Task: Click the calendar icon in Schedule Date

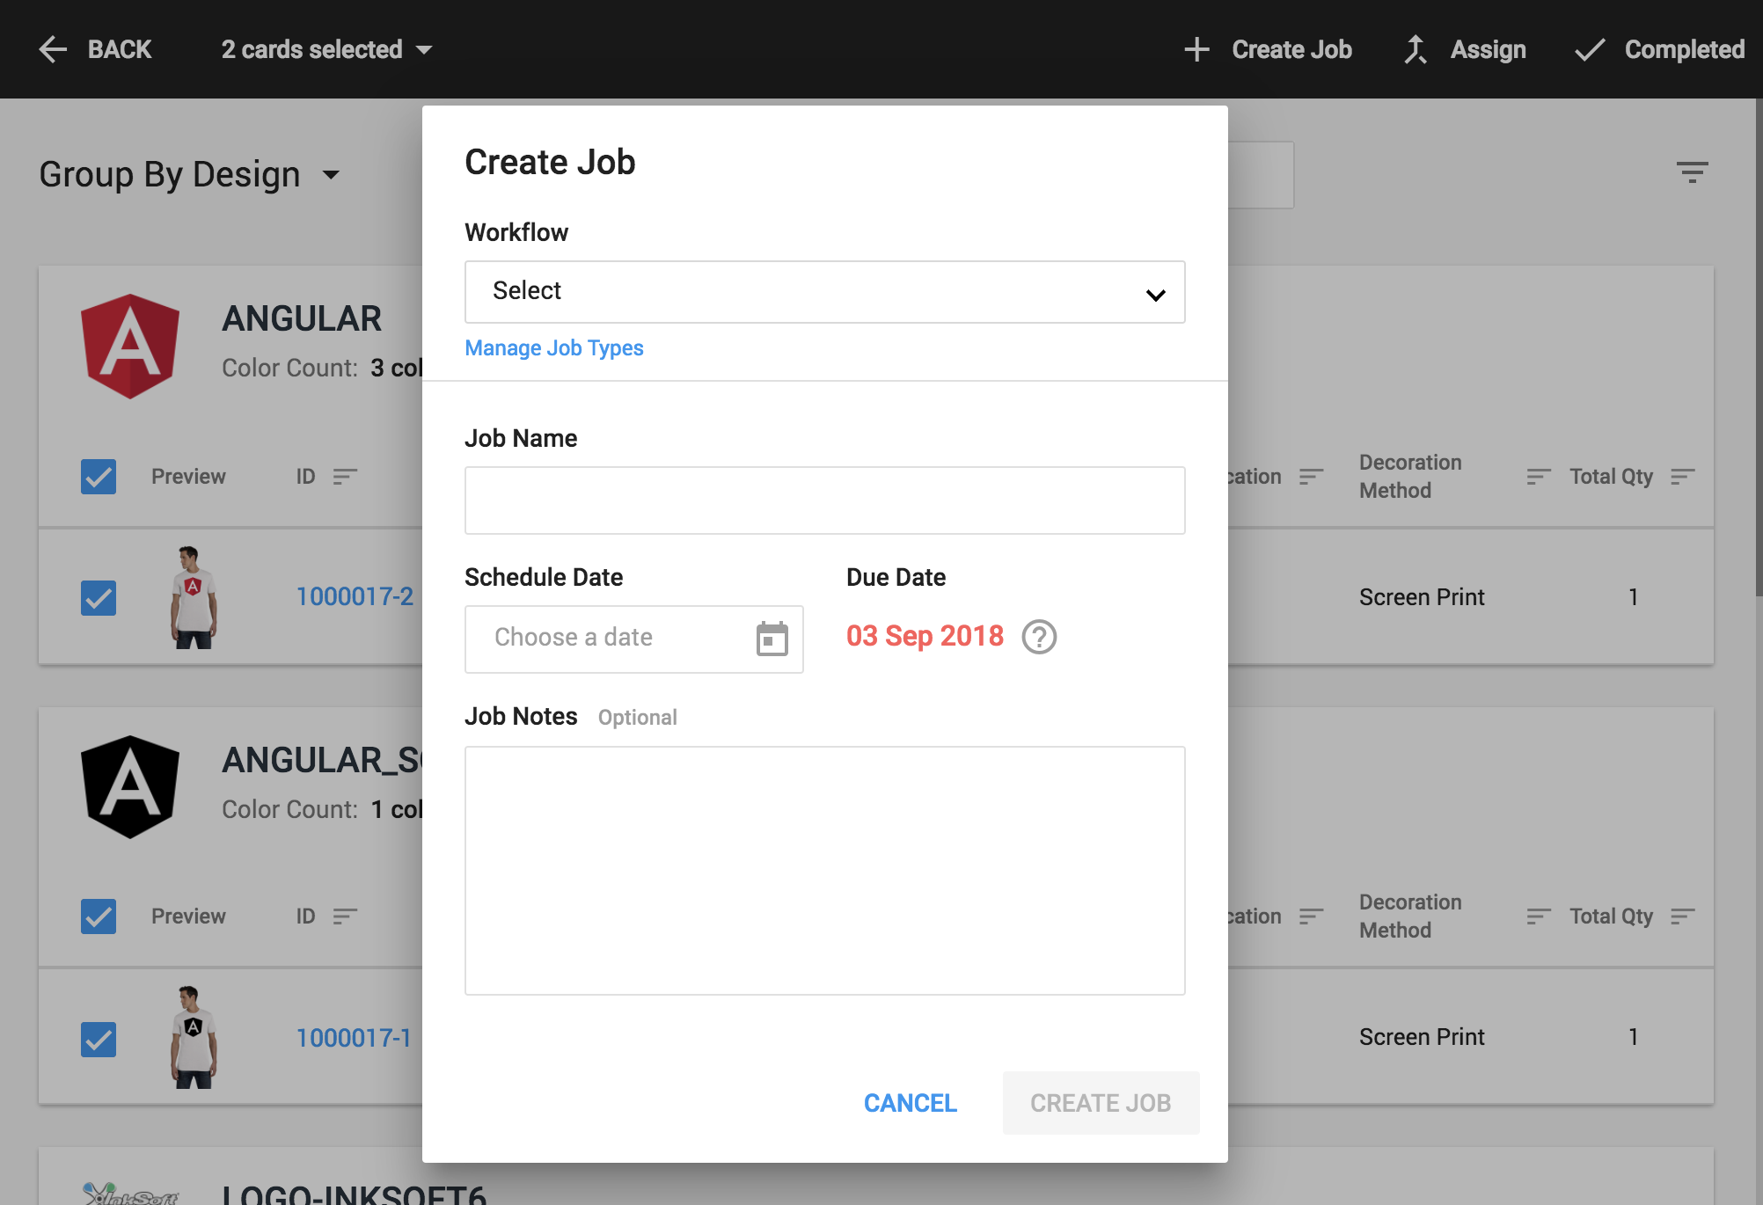Action: [772, 639]
